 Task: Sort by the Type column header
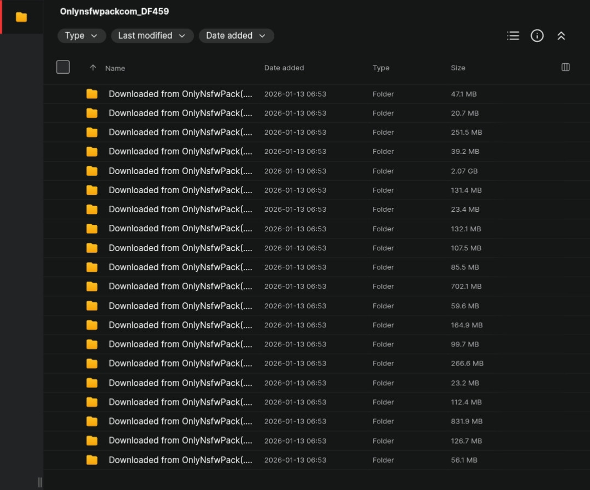[x=381, y=68]
